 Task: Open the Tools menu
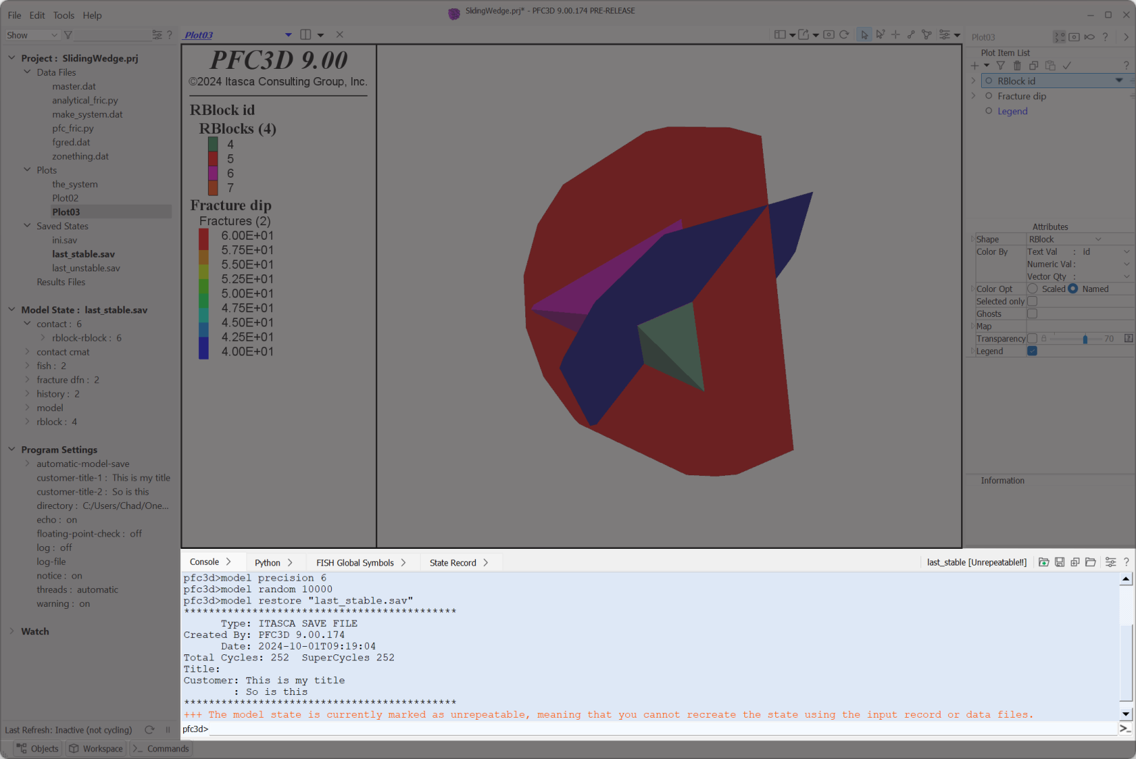click(63, 15)
